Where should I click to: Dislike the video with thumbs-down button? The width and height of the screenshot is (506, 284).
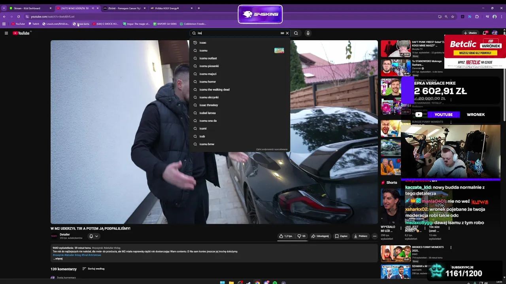(301, 236)
